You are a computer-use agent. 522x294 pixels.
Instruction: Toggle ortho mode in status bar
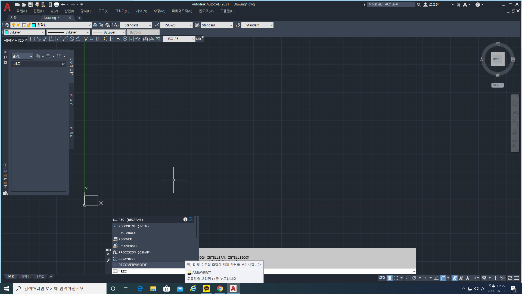[x=407, y=278]
